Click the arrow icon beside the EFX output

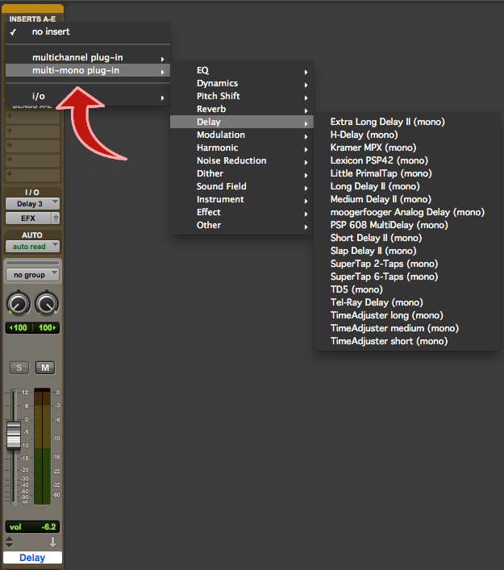(x=56, y=218)
